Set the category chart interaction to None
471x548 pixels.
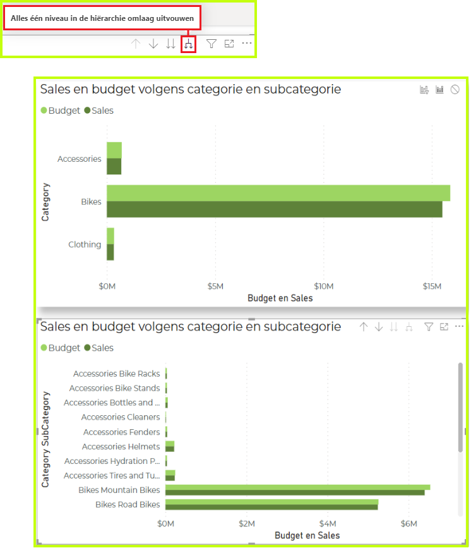point(455,90)
